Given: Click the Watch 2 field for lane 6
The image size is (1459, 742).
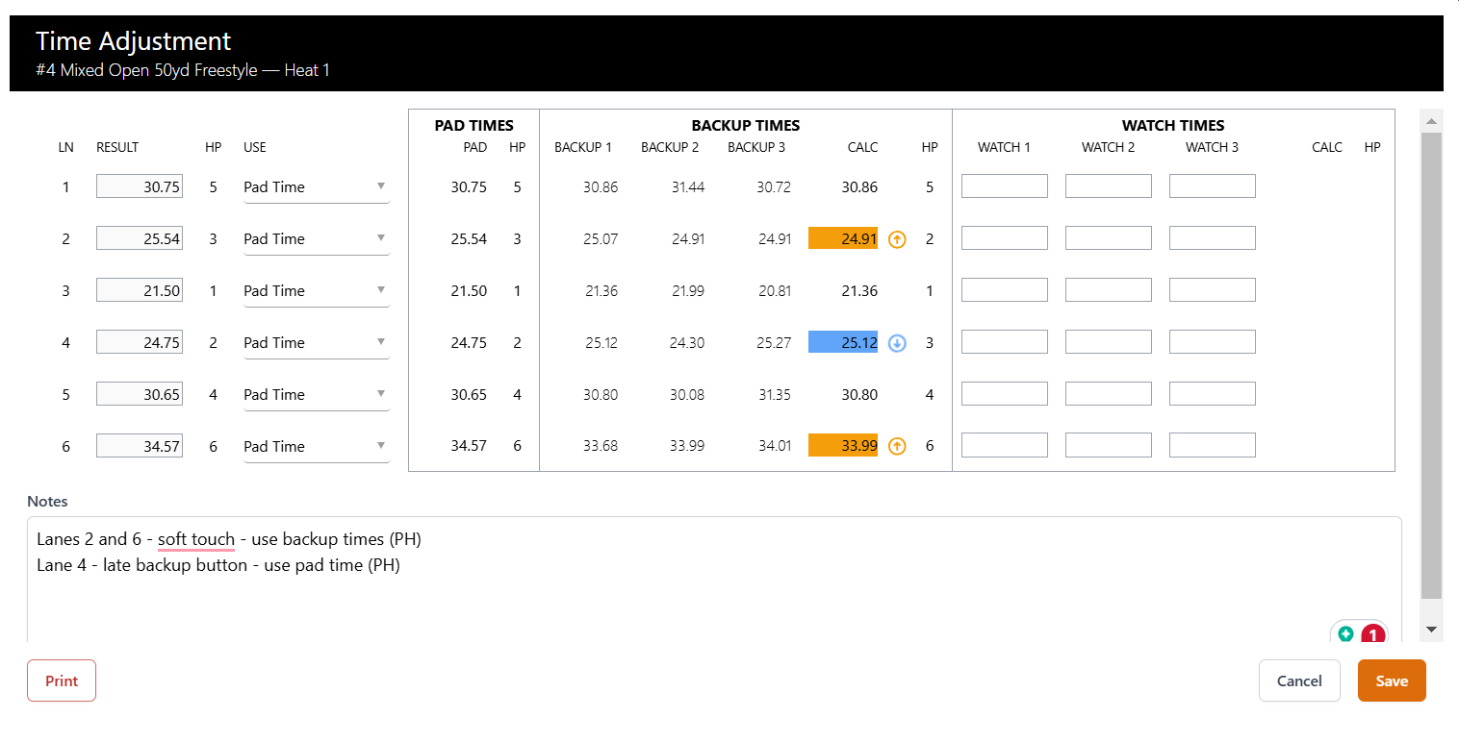Looking at the screenshot, I should click(x=1109, y=446).
